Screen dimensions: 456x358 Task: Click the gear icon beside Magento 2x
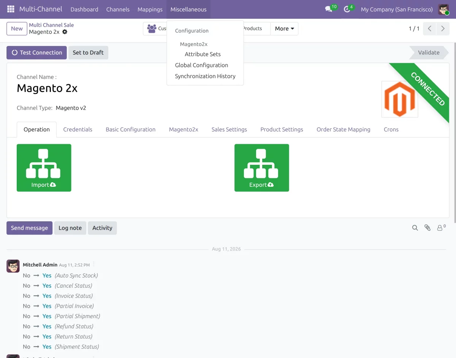click(x=65, y=32)
